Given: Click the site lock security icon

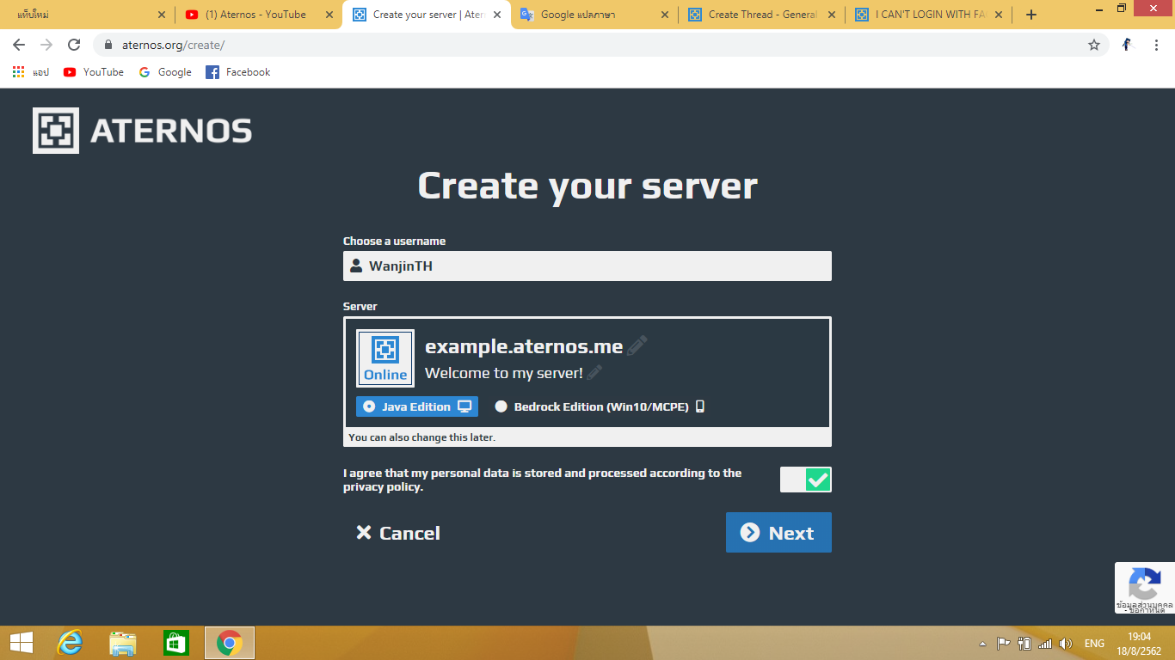Looking at the screenshot, I should pos(108,45).
